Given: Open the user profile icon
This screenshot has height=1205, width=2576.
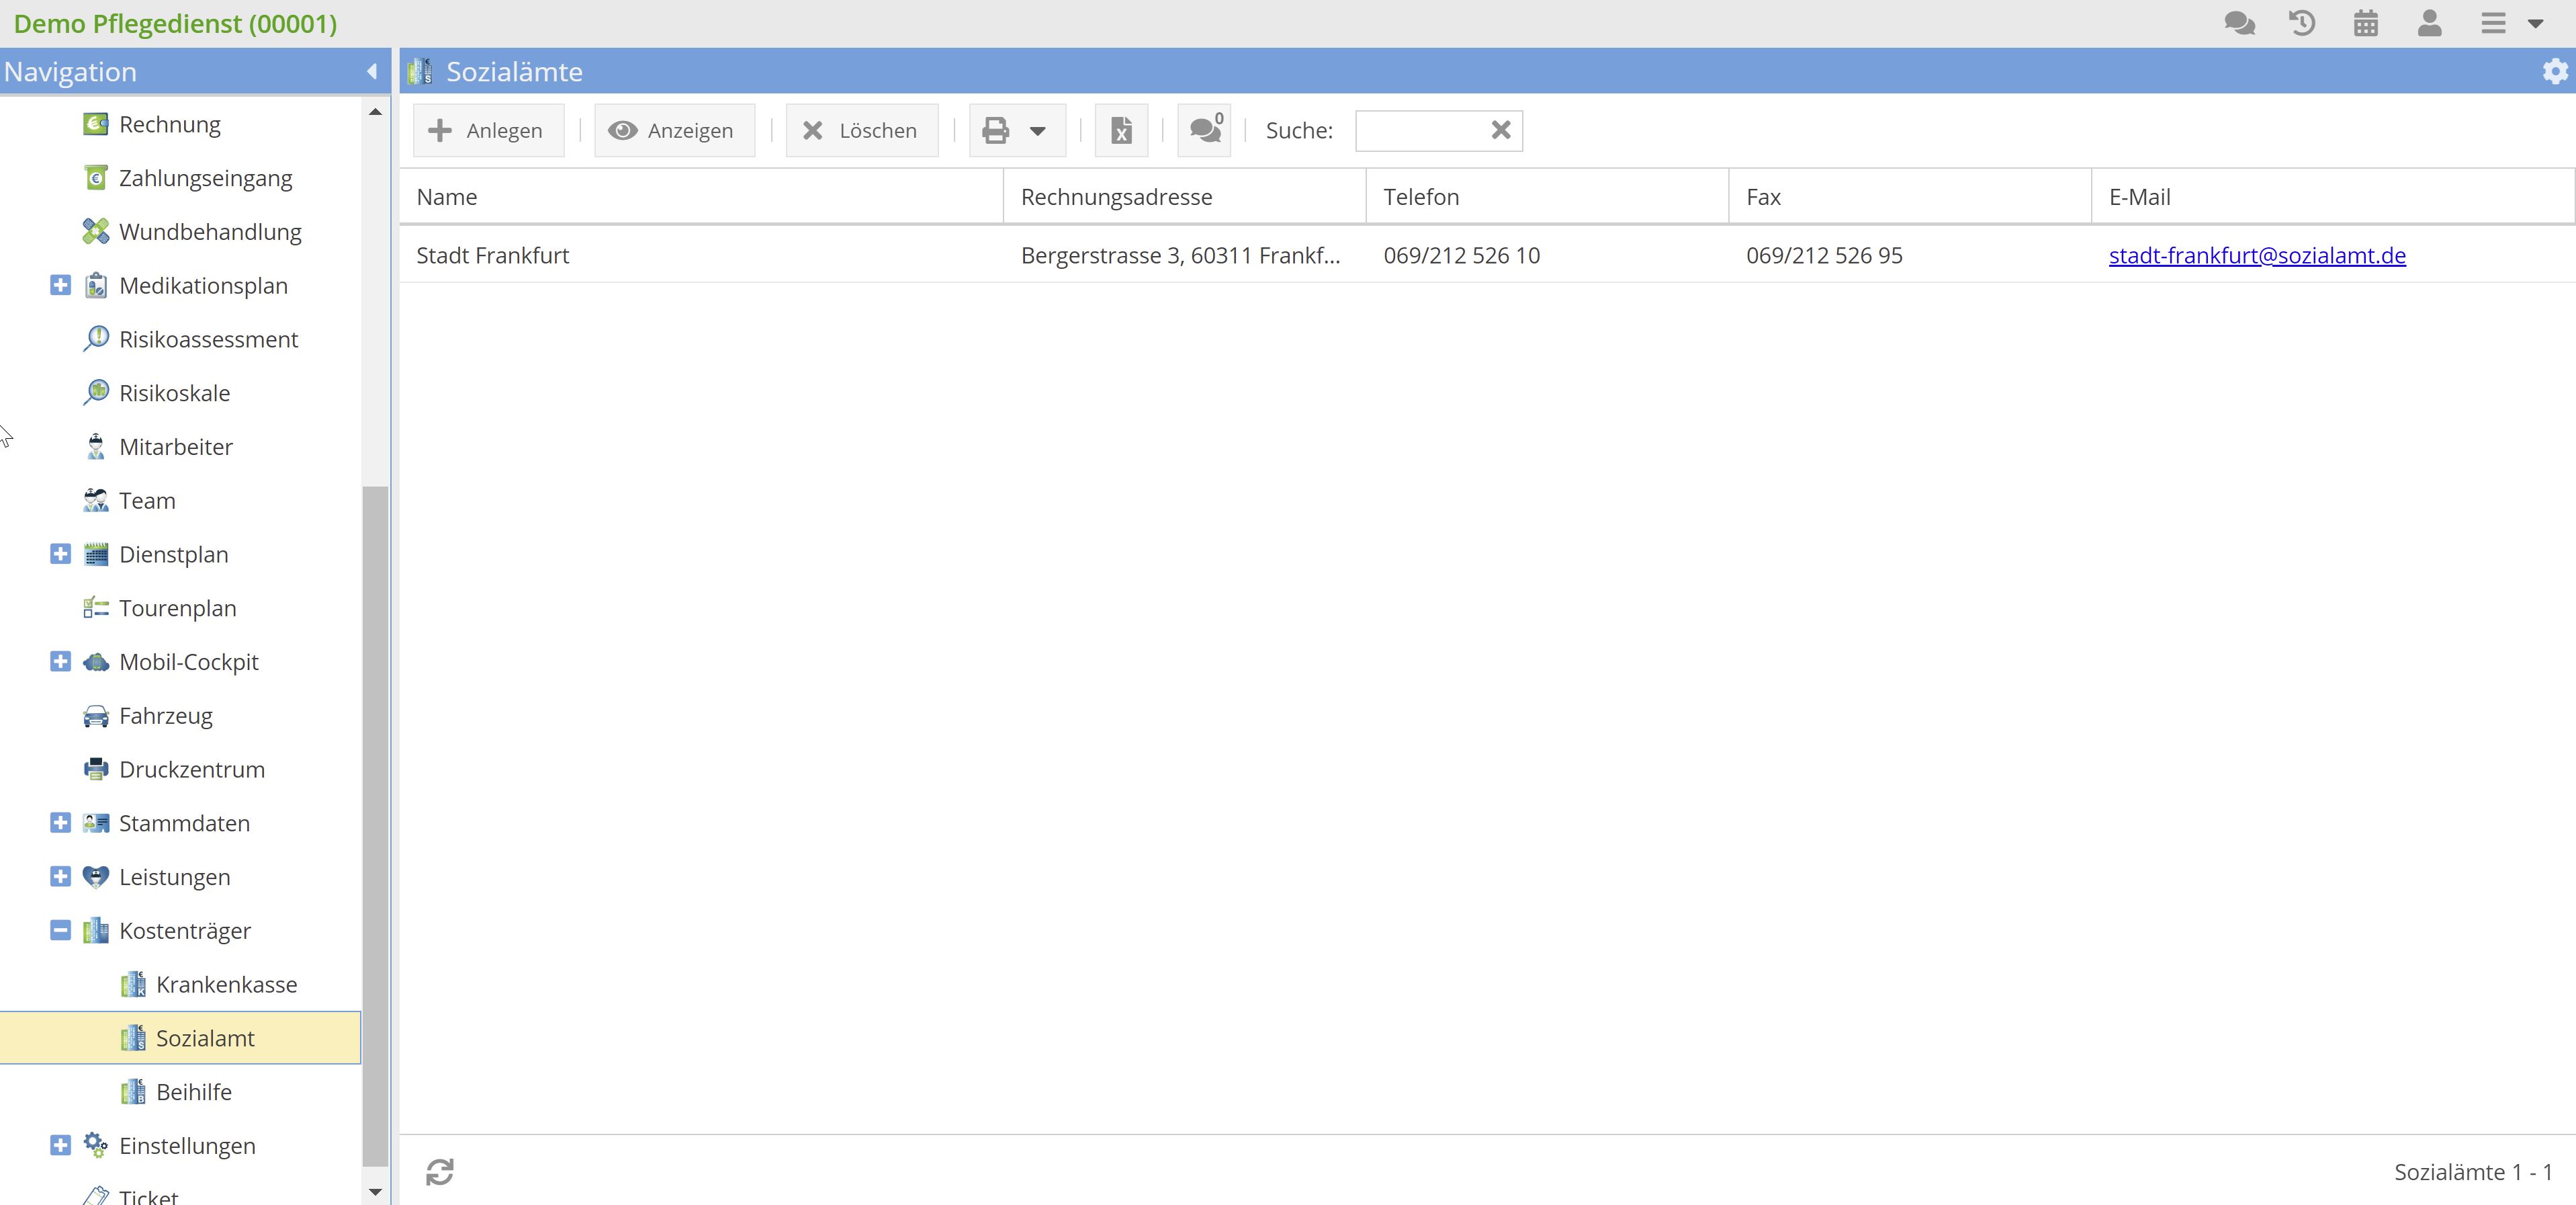Looking at the screenshot, I should pyautogui.click(x=2429, y=23).
